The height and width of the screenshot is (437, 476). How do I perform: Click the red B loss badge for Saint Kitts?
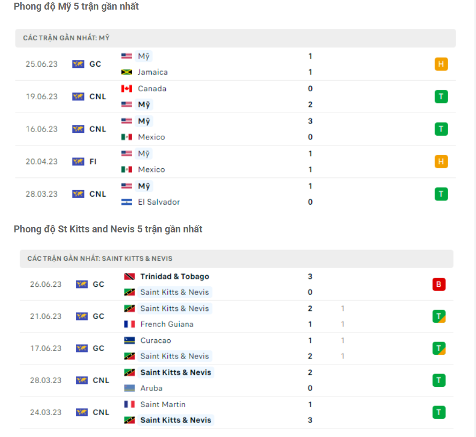(x=439, y=284)
